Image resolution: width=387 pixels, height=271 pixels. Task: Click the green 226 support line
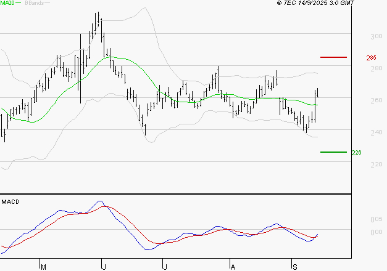(x=333, y=152)
